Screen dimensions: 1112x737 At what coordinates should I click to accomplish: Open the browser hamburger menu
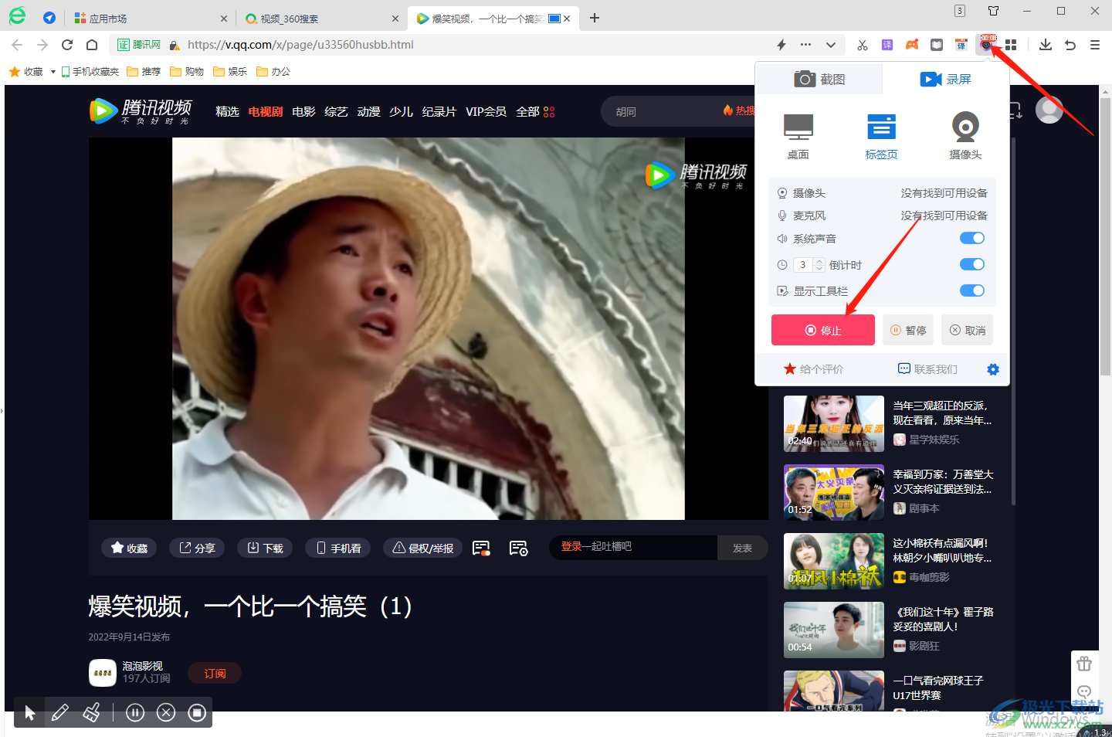[x=1095, y=45]
